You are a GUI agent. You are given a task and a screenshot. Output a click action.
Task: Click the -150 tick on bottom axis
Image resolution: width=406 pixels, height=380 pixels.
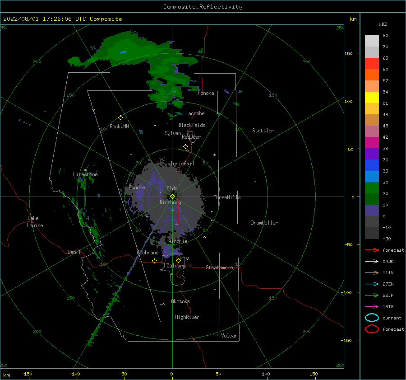click(x=27, y=374)
